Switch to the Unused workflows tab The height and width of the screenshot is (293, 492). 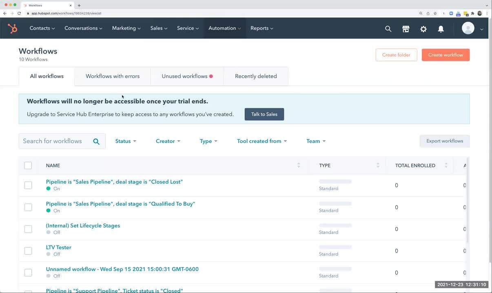(187, 76)
